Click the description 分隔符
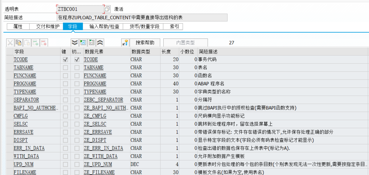This screenshot has height=175, width=369. 205,100
